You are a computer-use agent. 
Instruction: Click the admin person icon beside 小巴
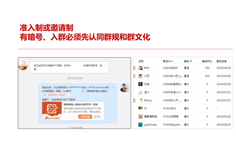pyautogui.click(x=135, y=76)
